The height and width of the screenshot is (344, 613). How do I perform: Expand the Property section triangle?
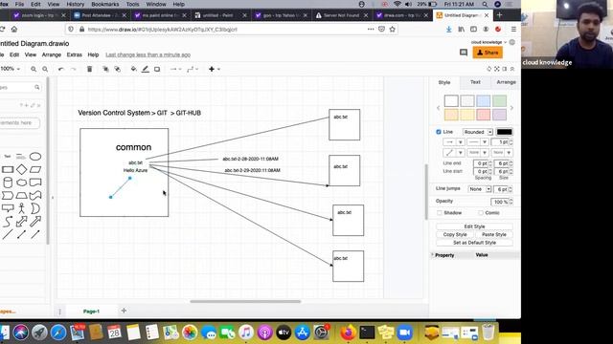(x=432, y=255)
